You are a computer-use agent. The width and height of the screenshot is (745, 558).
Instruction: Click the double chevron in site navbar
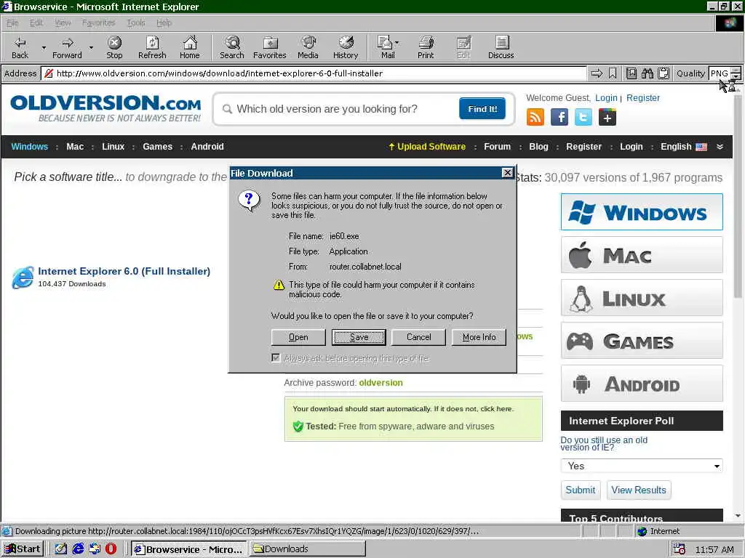coord(720,147)
